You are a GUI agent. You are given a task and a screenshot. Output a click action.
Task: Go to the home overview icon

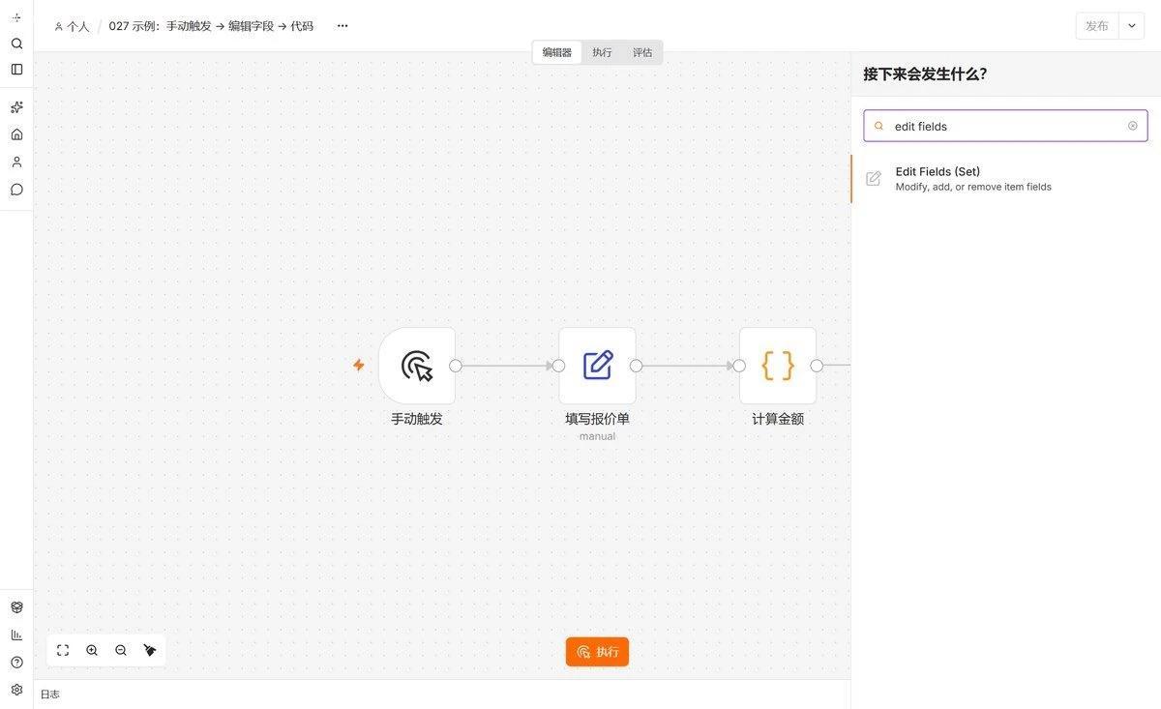coord(16,134)
